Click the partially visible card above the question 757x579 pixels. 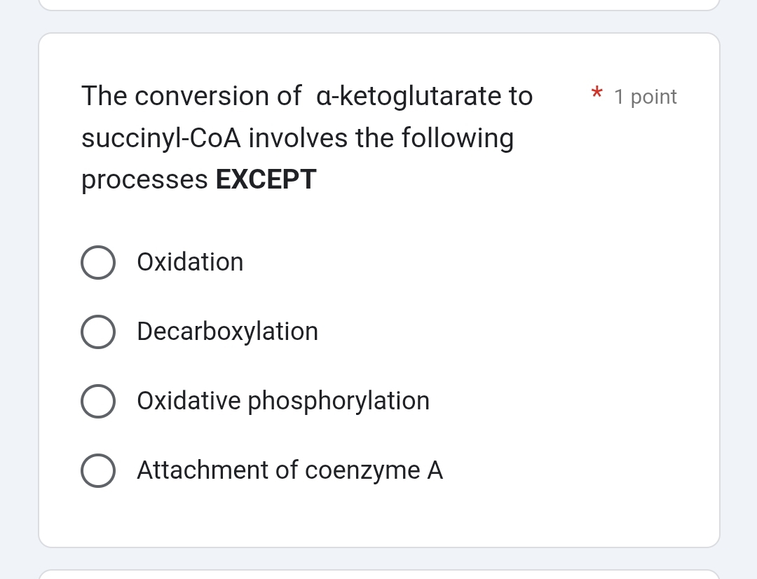378,6
